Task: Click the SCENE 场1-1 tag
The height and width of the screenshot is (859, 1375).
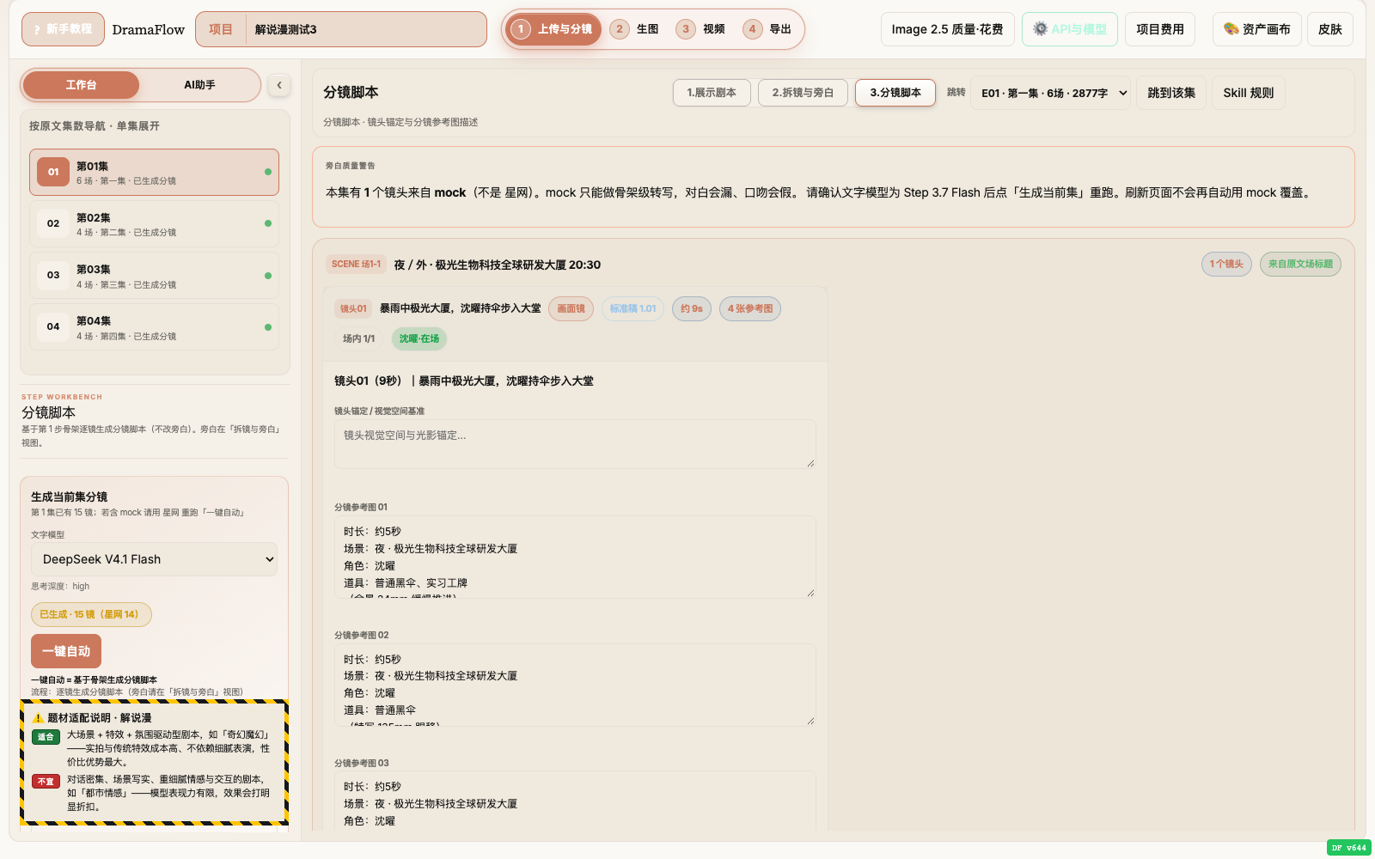Action: [356, 265]
